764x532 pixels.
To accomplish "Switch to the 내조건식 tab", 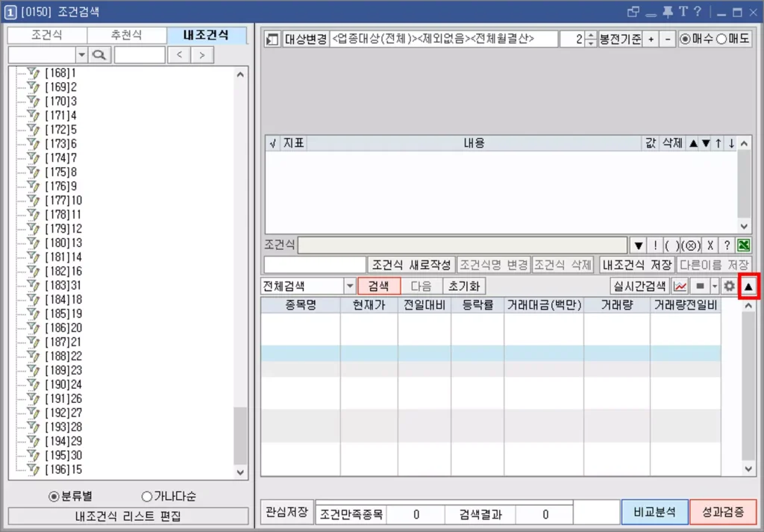I will [x=207, y=35].
